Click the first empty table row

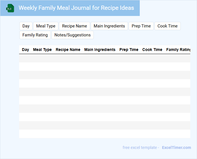point(104,58)
